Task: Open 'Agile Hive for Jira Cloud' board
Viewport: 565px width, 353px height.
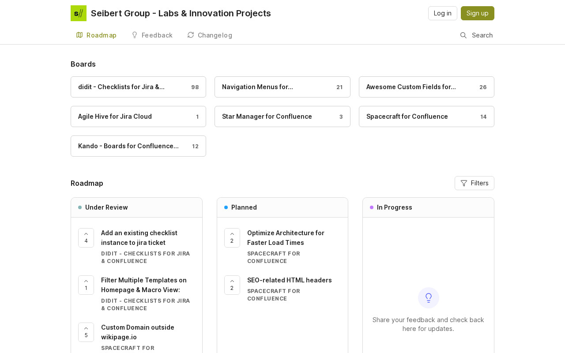Action: coord(138,116)
